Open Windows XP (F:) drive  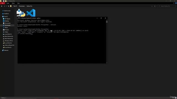click(x=8, y=41)
